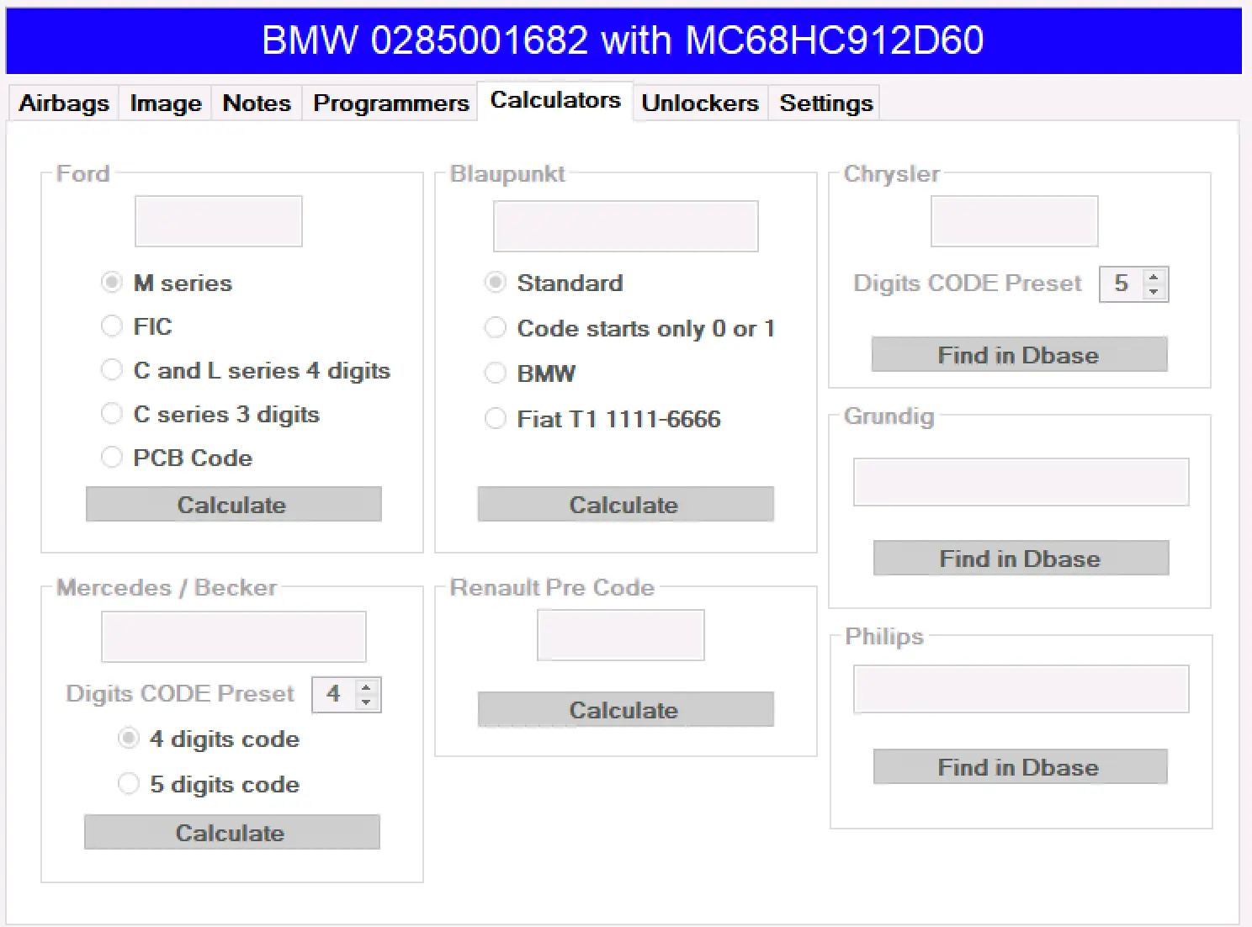Decrease the Mercedes Digits CODE Preset value
The width and height of the screenshot is (1252, 927).
(x=366, y=702)
